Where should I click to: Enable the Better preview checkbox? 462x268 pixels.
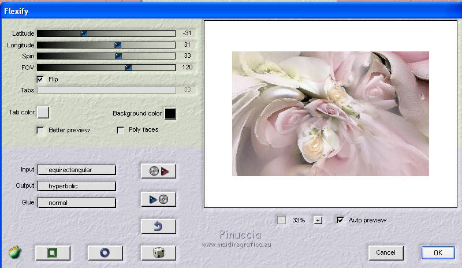pyautogui.click(x=40, y=130)
